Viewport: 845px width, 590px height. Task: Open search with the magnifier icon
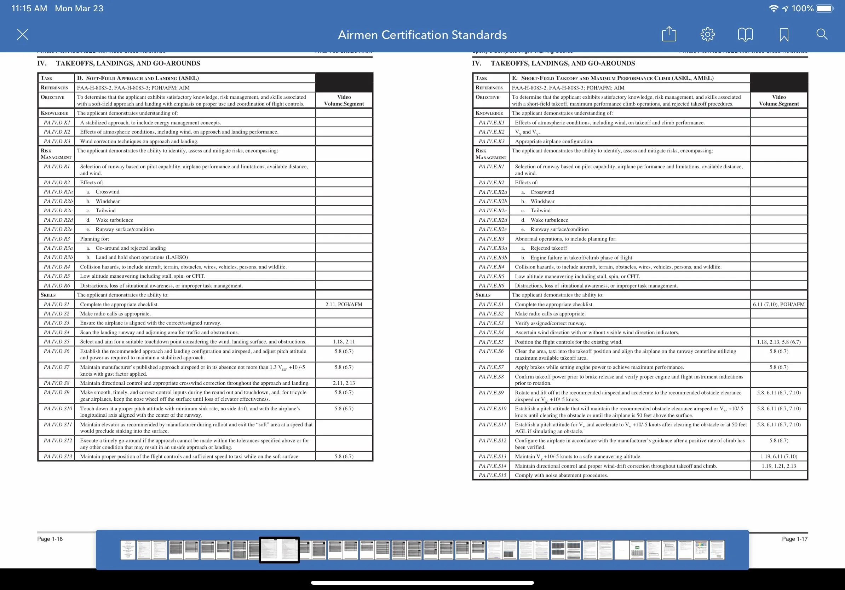[822, 34]
